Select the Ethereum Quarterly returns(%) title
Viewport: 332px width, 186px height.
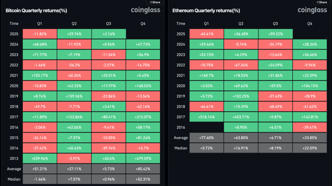tap(206, 11)
